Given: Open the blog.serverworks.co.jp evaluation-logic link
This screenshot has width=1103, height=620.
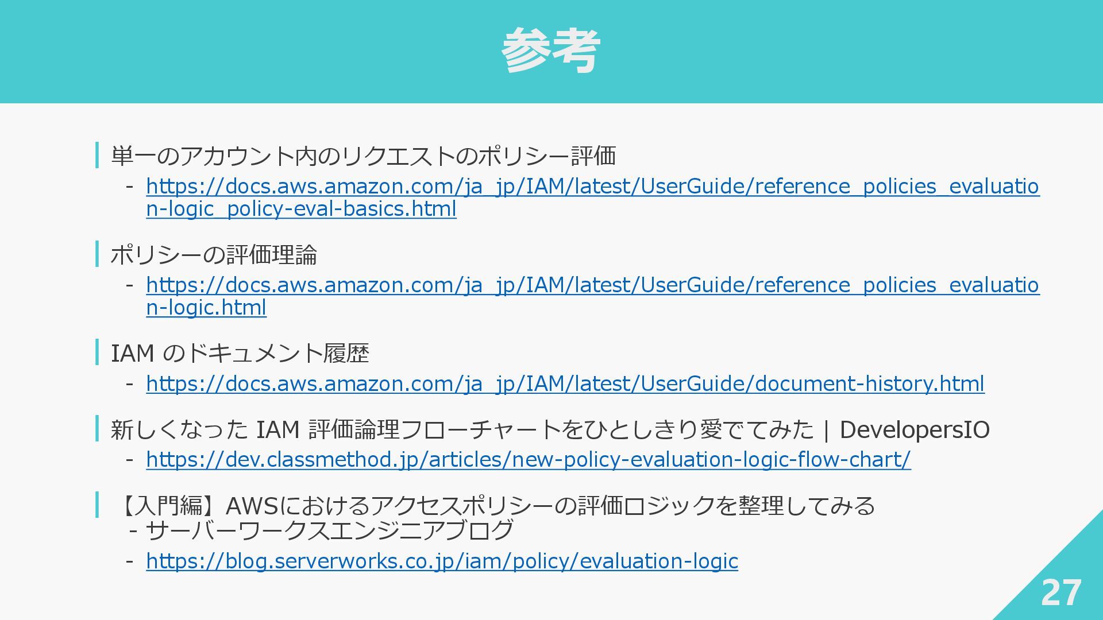Looking at the screenshot, I should click(442, 561).
